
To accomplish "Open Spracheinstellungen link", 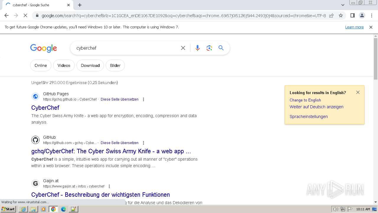I will point(309,117).
